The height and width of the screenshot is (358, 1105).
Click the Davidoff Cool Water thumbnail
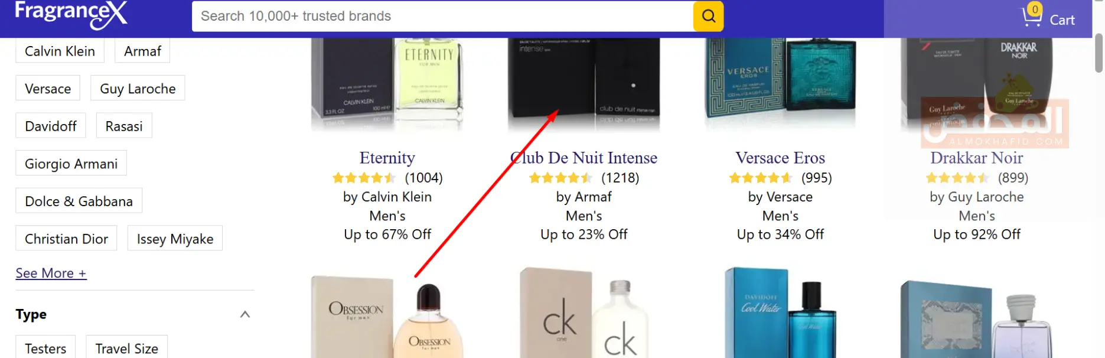pos(780,313)
